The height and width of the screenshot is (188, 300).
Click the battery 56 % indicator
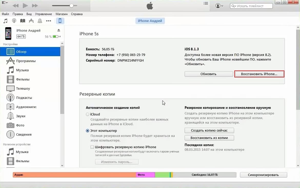pyautogui.click(x=53, y=37)
